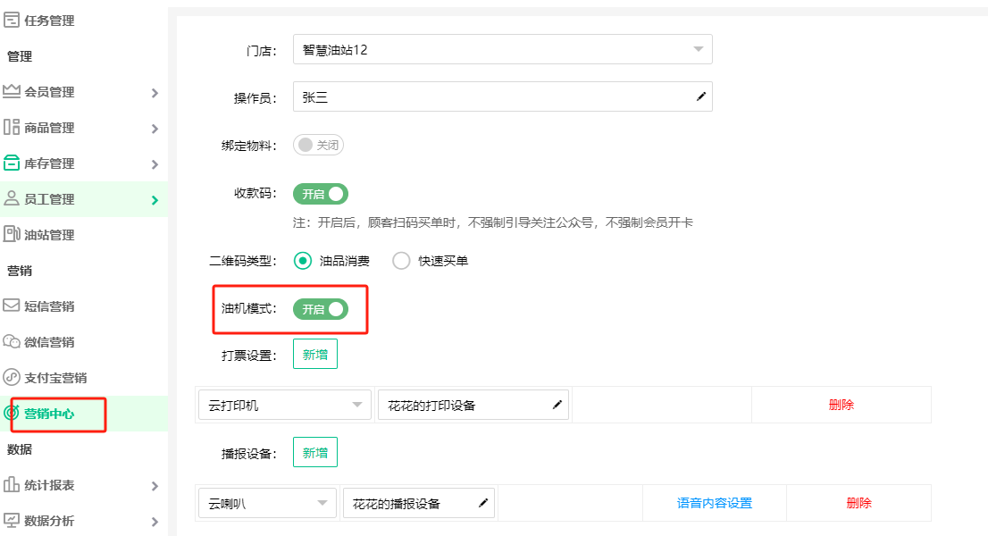This screenshot has height=536, width=988.
Task: Open the 门店 dropdown list
Action: (502, 49)
